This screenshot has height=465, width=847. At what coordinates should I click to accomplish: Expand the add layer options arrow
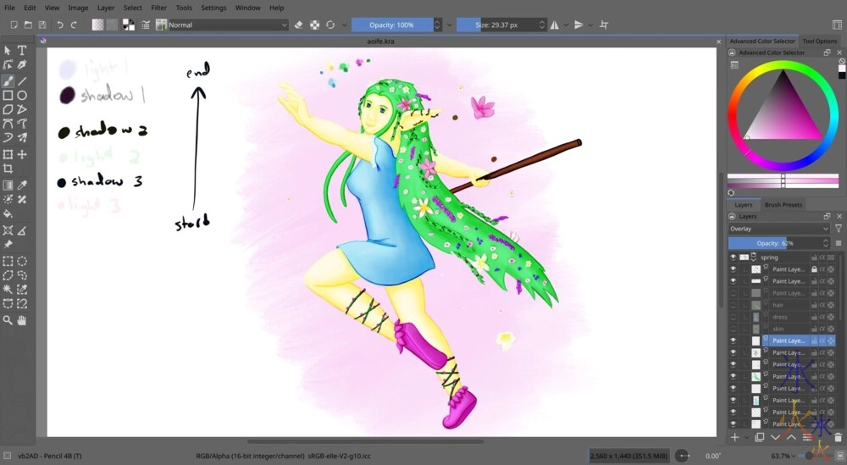coord(747,437)
